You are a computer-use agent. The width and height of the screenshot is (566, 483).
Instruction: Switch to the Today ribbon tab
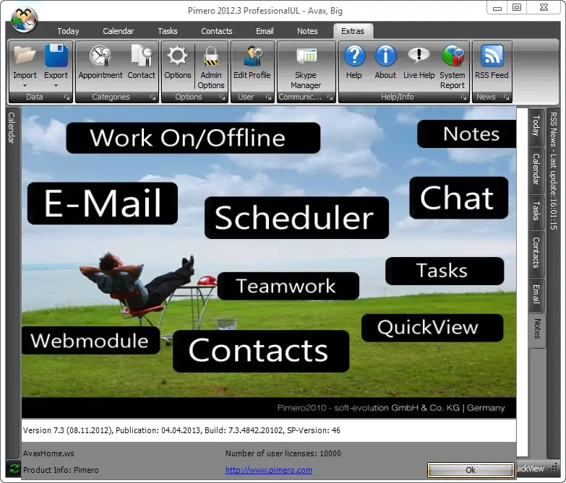[x=68, y=31]
